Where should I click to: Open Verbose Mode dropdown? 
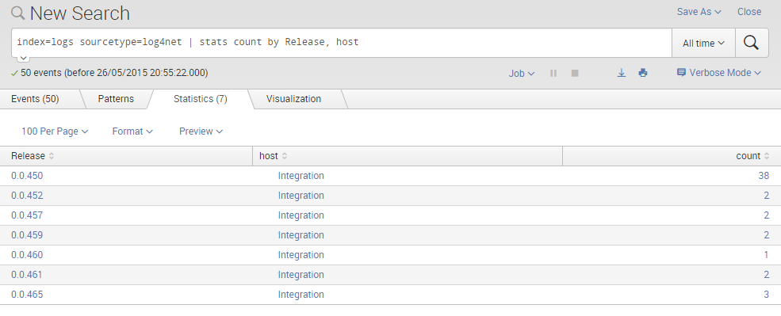[718, 73]
